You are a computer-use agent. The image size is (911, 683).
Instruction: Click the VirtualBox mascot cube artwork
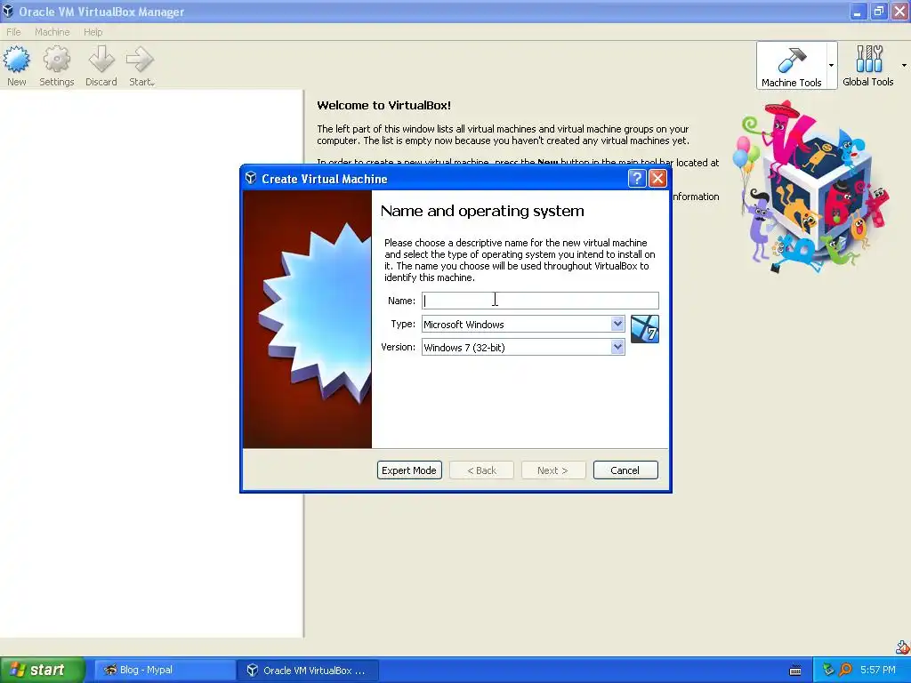(811, 187)
